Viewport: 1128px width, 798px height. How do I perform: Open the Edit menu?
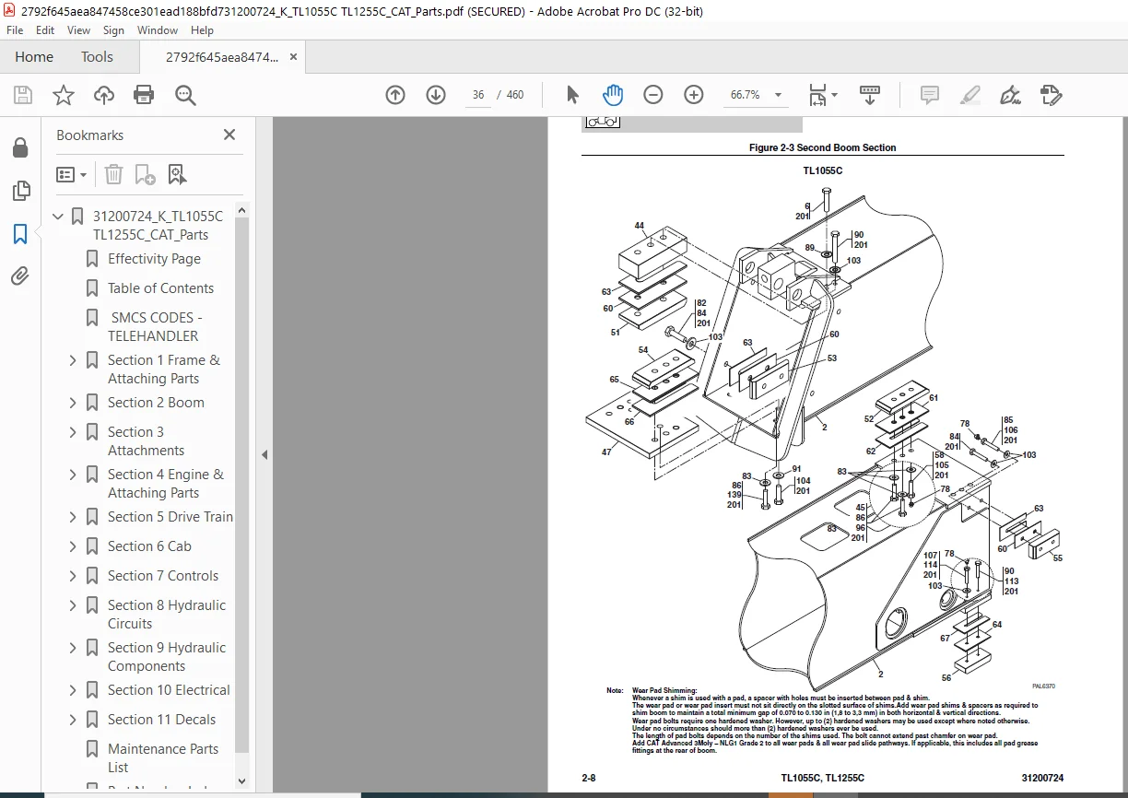(x=45, y=30)
